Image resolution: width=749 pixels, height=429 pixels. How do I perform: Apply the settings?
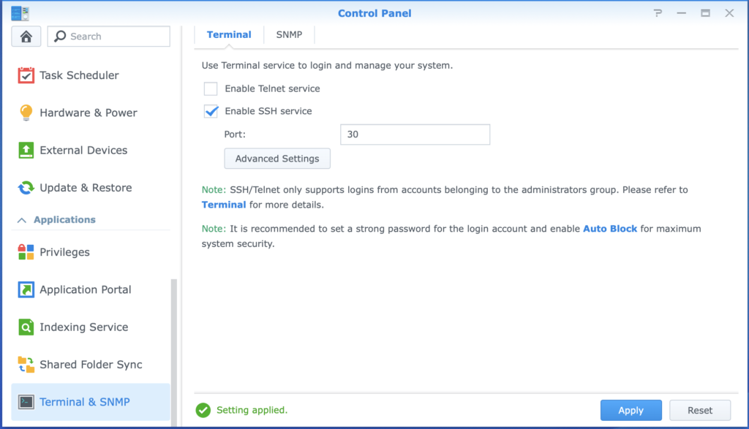pyautogui.click(x=631, y=411)
